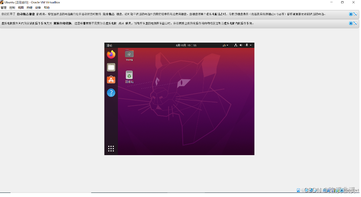Open the Help icon in the dock
This screenshot has width=361, height=197.
point(111,93)
